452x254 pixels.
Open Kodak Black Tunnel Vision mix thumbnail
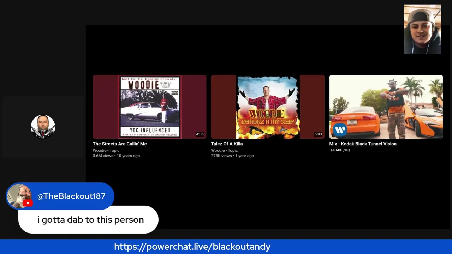click(x=386, y=107)
